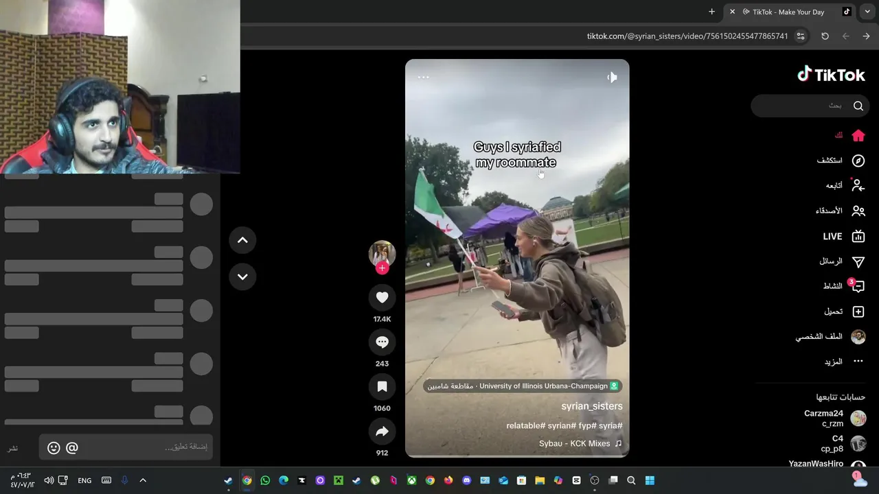Go to the previous video with up chevron
This screenshot has width=879, height=494.
click(242, 240)
